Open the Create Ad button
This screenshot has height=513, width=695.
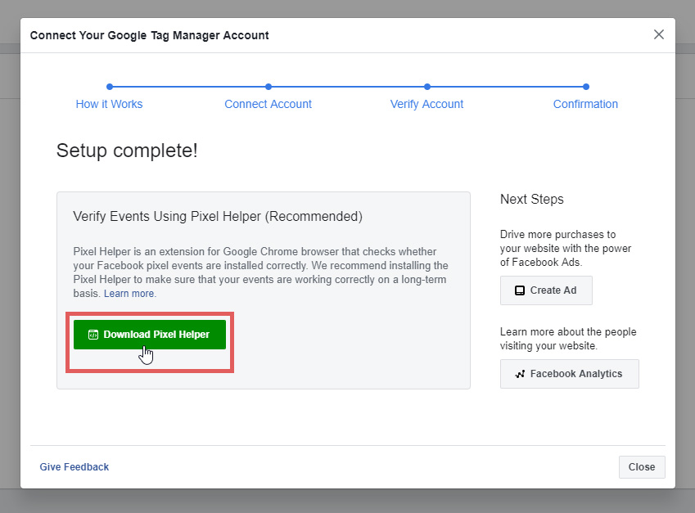tap(546, 290)
